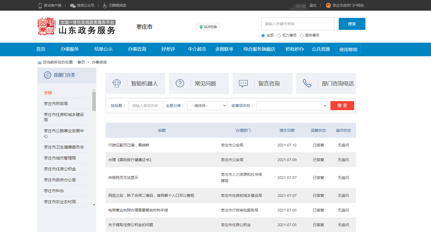Image resolution: width=431 pixels, height=232 pixels.
Task: Click the question mark FAQ icon
Action: (180, 83)
